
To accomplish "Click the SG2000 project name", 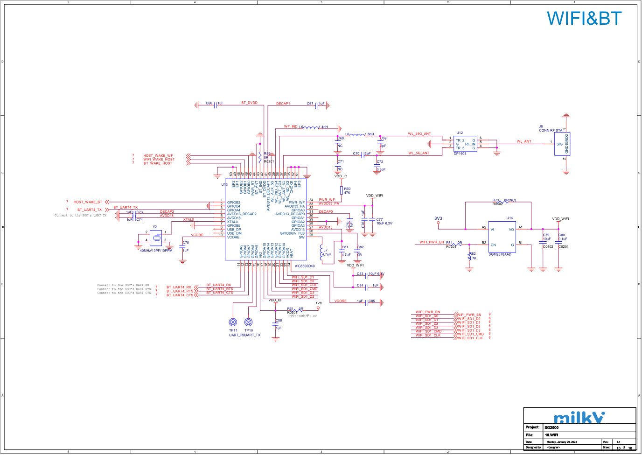I will pyautogui.click(x=551, y=427).
